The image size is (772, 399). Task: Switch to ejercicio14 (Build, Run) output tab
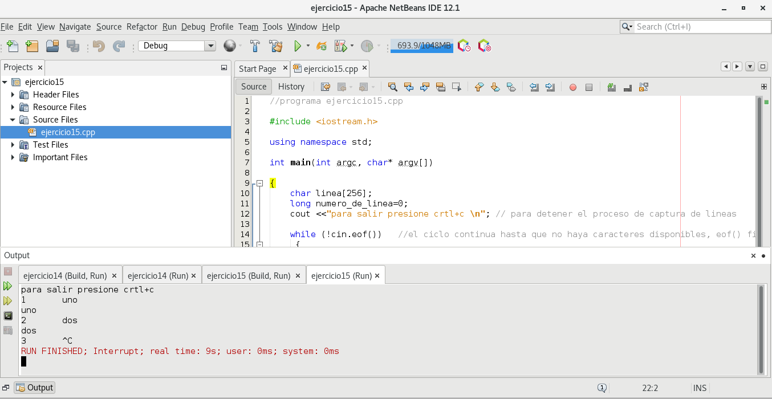(64, 275)
